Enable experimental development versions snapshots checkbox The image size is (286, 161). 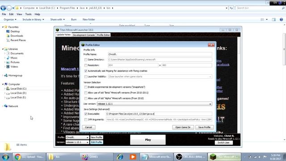tap(86, 87)
